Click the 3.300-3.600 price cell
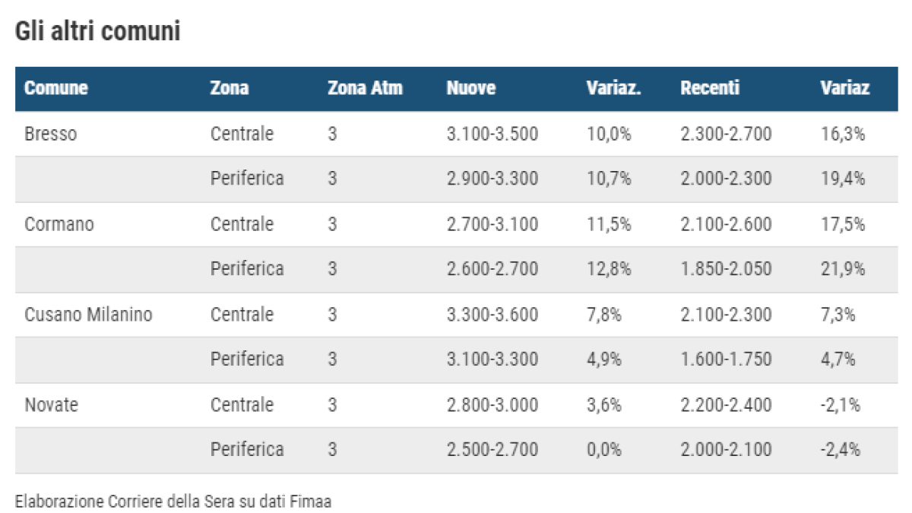The width and height of the screenshot is (912, 513). point(492,314)
